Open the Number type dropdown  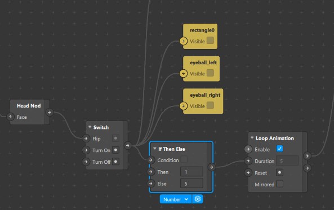point(176,199)
